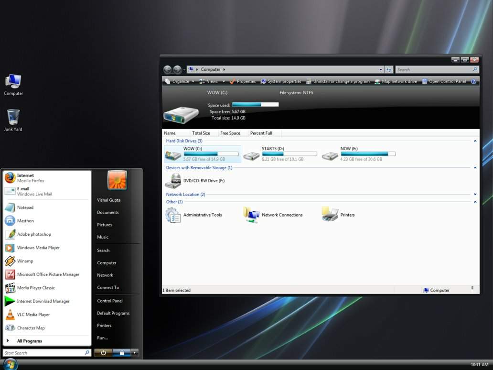Click the Explorer forward arrow button

click(x=177, y=69)
